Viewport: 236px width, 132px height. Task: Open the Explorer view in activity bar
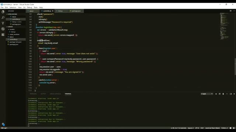pos(3,12)
